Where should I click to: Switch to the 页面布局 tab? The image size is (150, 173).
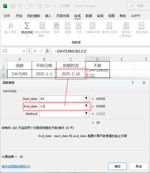63,16
